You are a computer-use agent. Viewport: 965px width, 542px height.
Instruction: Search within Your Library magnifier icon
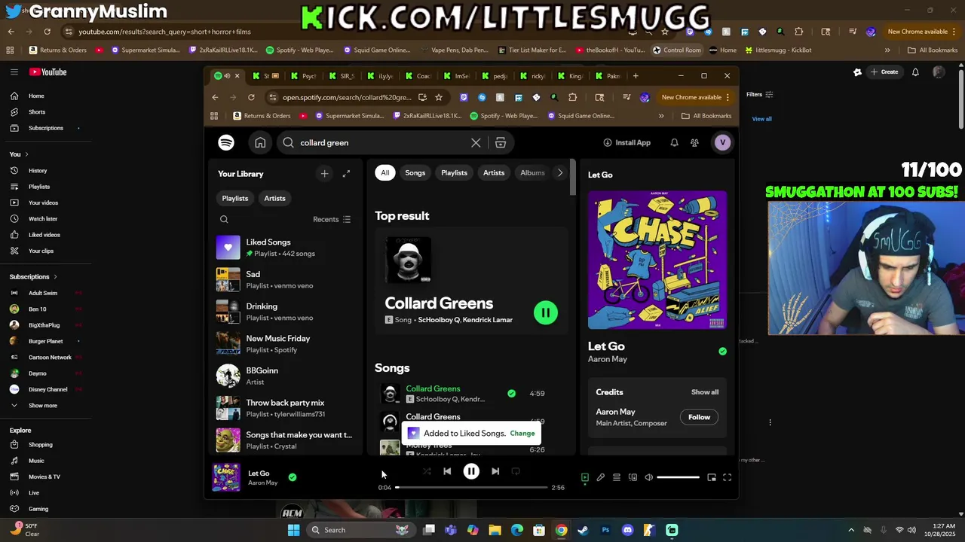224,219
